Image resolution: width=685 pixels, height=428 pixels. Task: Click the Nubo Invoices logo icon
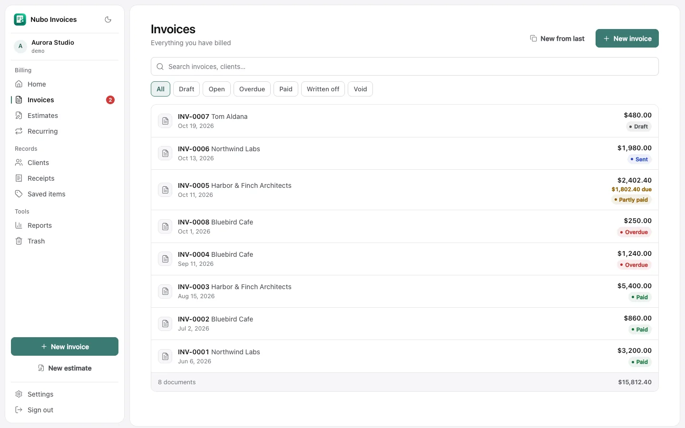[x=20, y=19]
